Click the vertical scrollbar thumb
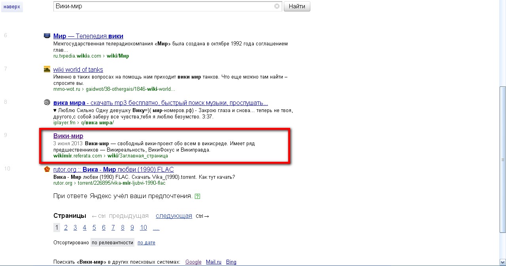 (x=503, y=160)
